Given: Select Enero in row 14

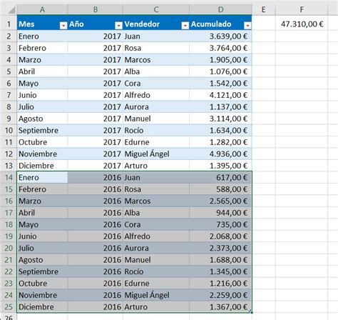Looking at the screenshot, I should click(42, 177).
